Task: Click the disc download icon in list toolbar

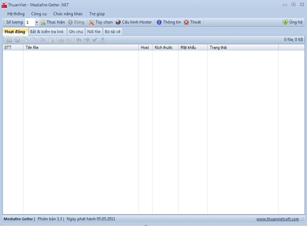Action: (61, 40)
